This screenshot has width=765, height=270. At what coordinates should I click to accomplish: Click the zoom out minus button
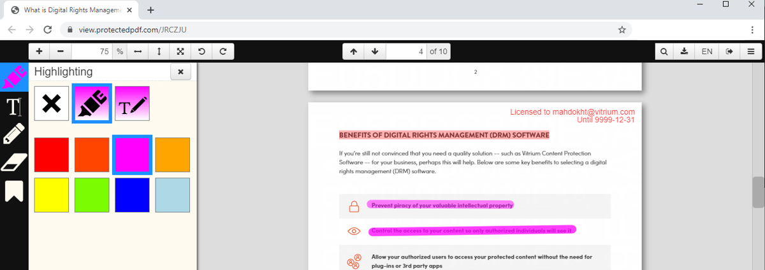point(61,52)
